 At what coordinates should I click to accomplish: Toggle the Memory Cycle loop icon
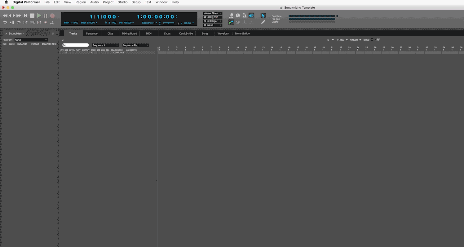(x=19, y=22)
